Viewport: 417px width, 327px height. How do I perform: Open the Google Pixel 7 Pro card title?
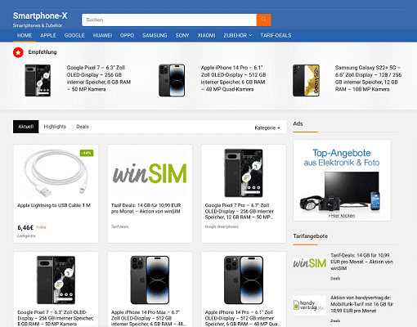[x=240, y=212]
